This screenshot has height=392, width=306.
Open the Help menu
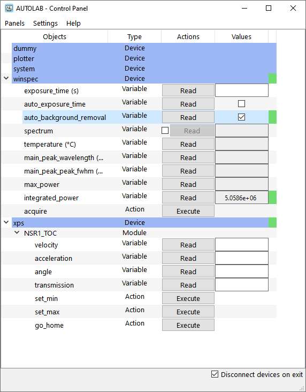point(73,23)
